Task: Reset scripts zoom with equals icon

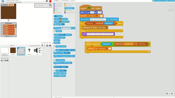Action: pos(170,94)
